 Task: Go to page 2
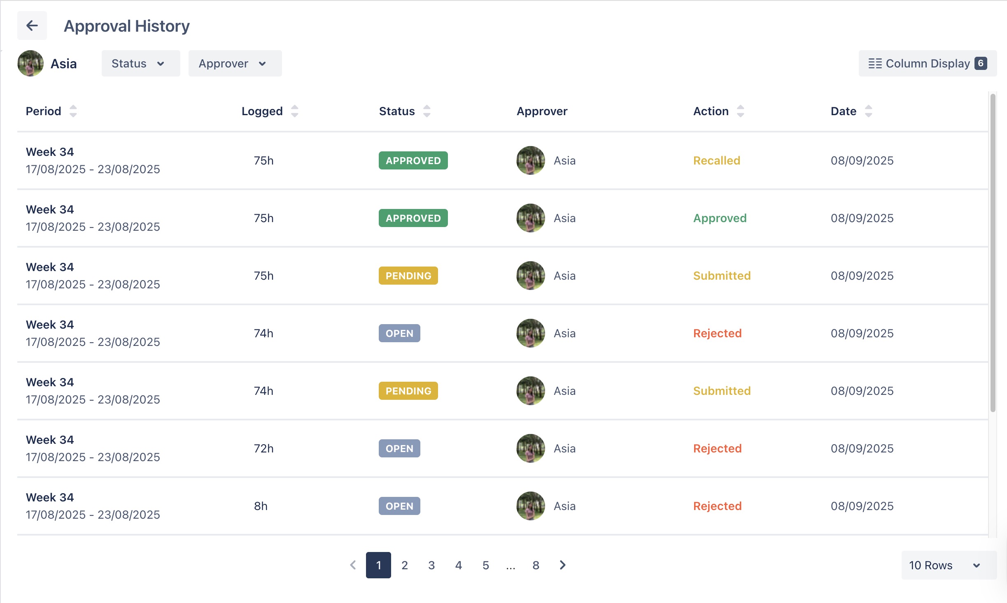405,565
